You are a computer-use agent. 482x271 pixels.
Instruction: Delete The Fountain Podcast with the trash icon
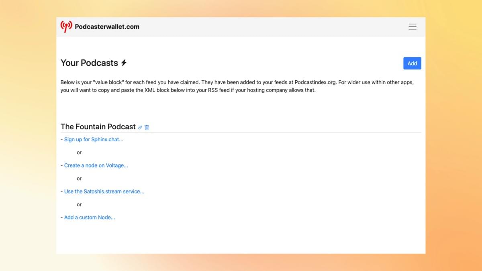pyautogui.click(x=147, y=127)
